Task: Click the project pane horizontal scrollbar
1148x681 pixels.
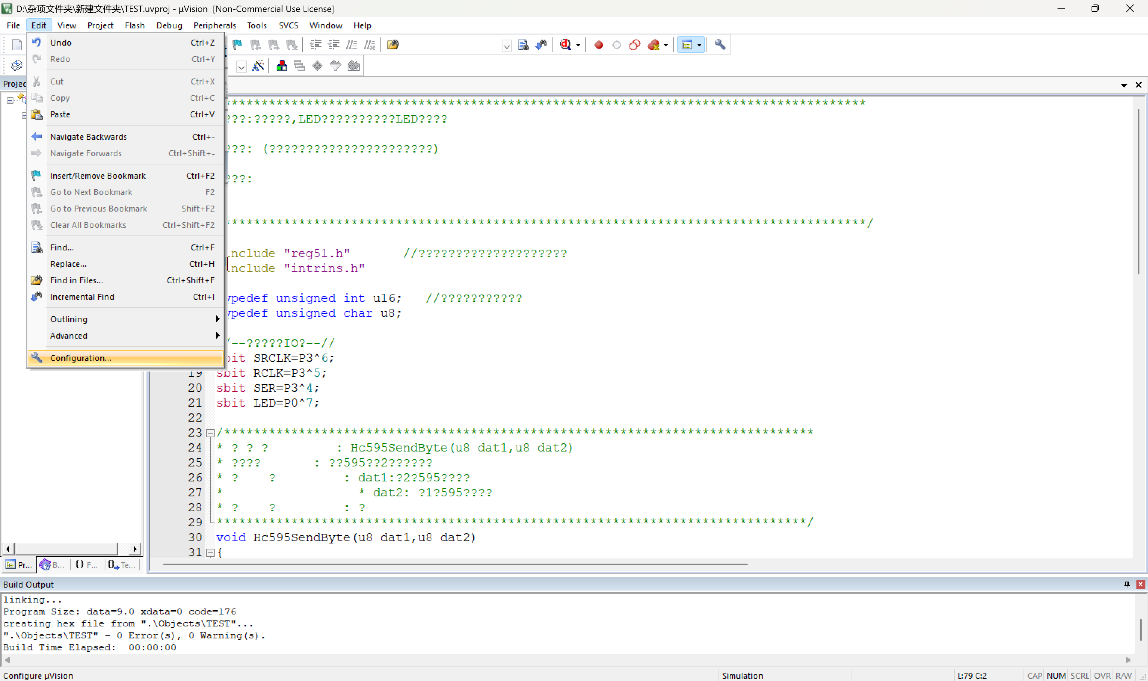Action: (x=67, y=549)
